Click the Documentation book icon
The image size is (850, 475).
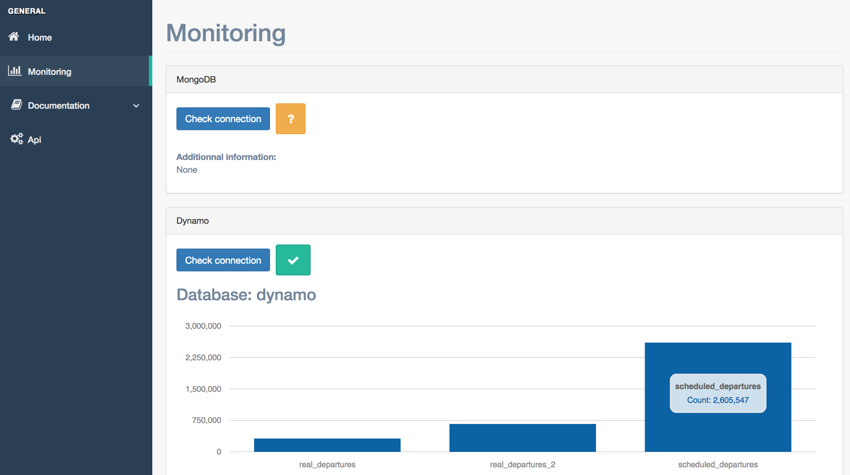pos(16,105)
